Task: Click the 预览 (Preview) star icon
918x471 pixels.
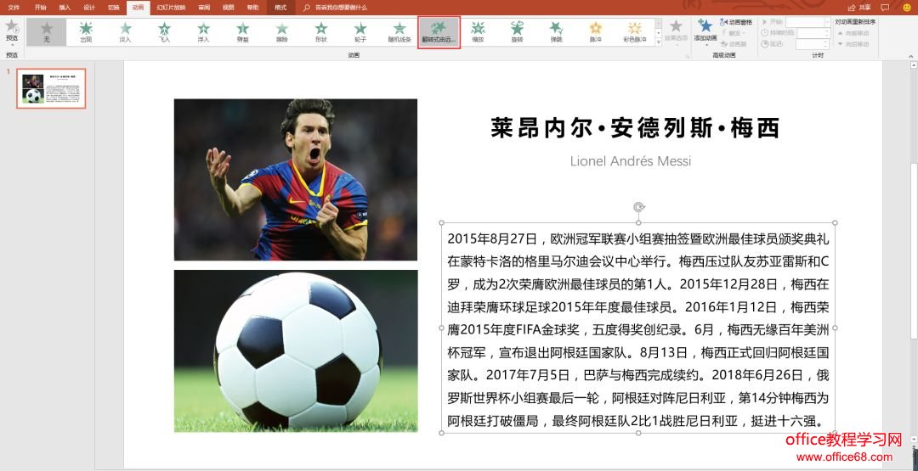Action: pos(11,30)
